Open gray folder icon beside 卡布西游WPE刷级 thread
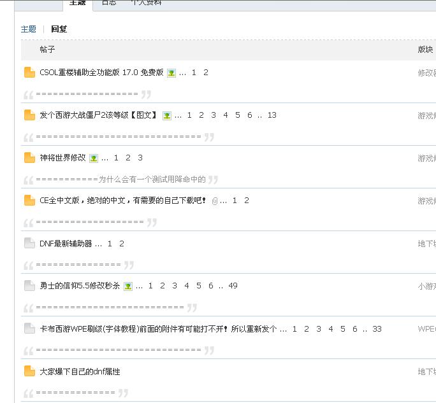 (x=29, y=329)
